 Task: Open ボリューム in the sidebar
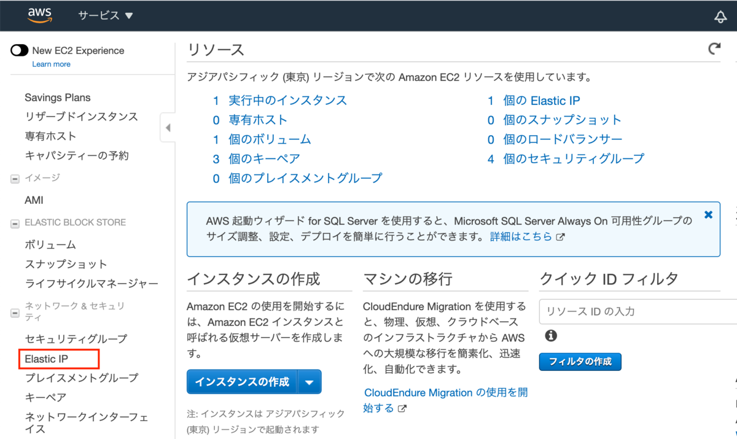[x=50, y=245]
